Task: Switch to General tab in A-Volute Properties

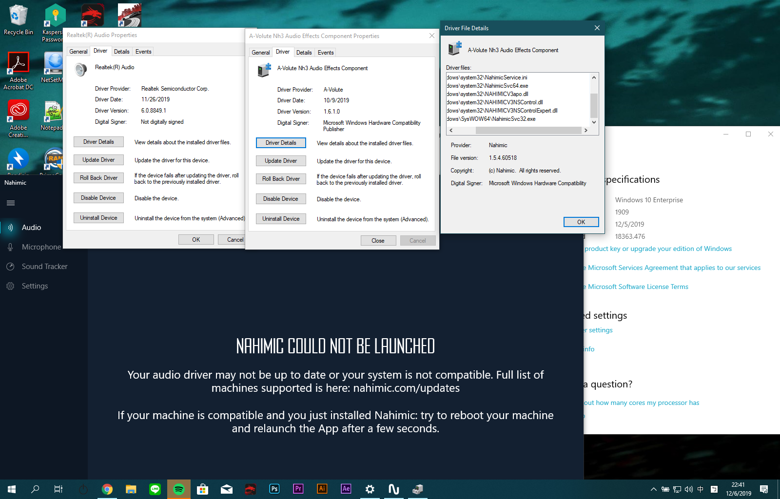Action: point(260,53)
